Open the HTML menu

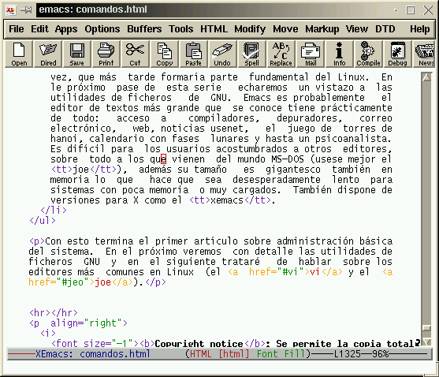click(x=214, y=29)
